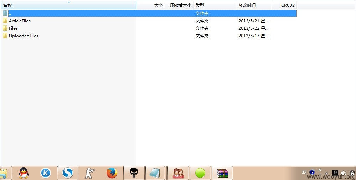Screen dimensions: 356x180
Task: Switch to the black skull taskbar app
Action: [x=134, y=173]
